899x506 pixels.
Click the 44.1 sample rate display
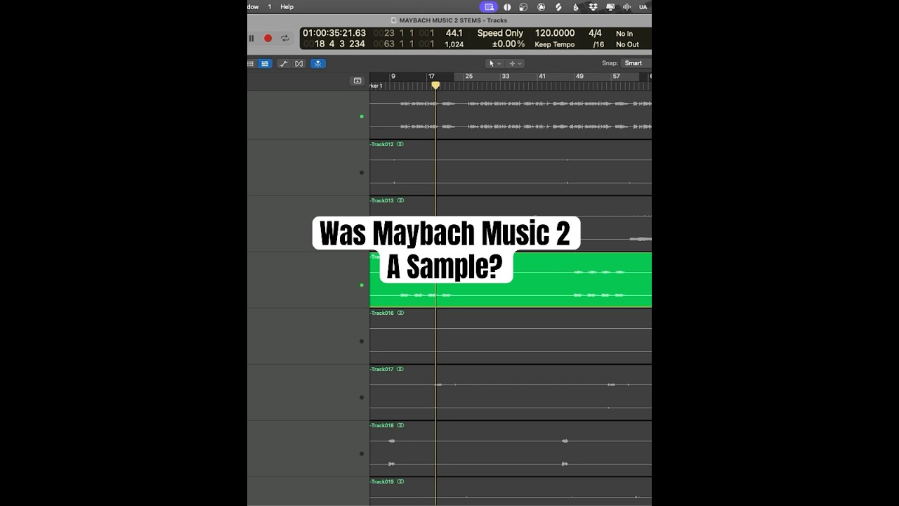tap(454, 33)
